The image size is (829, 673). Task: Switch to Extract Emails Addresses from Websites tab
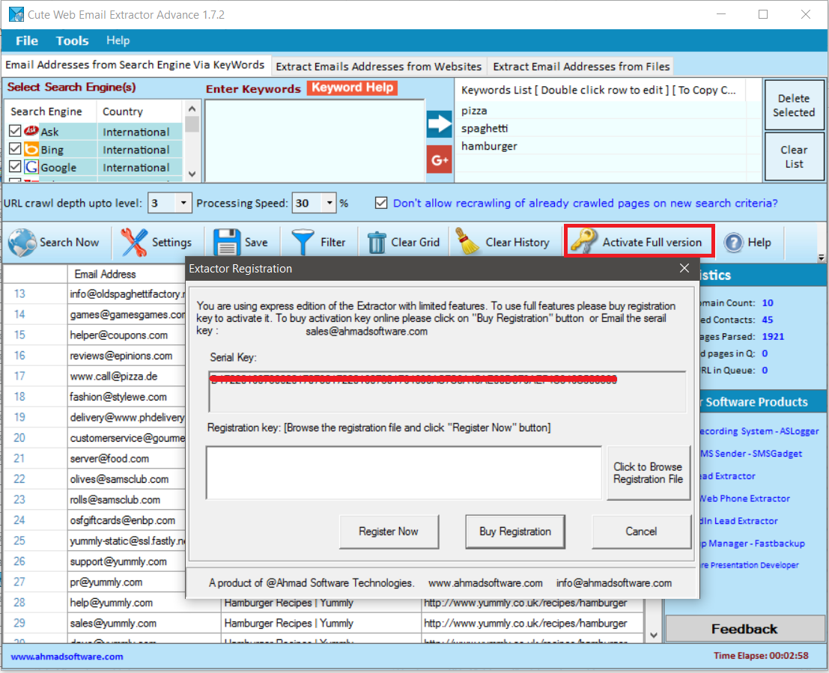coord(378,67)
